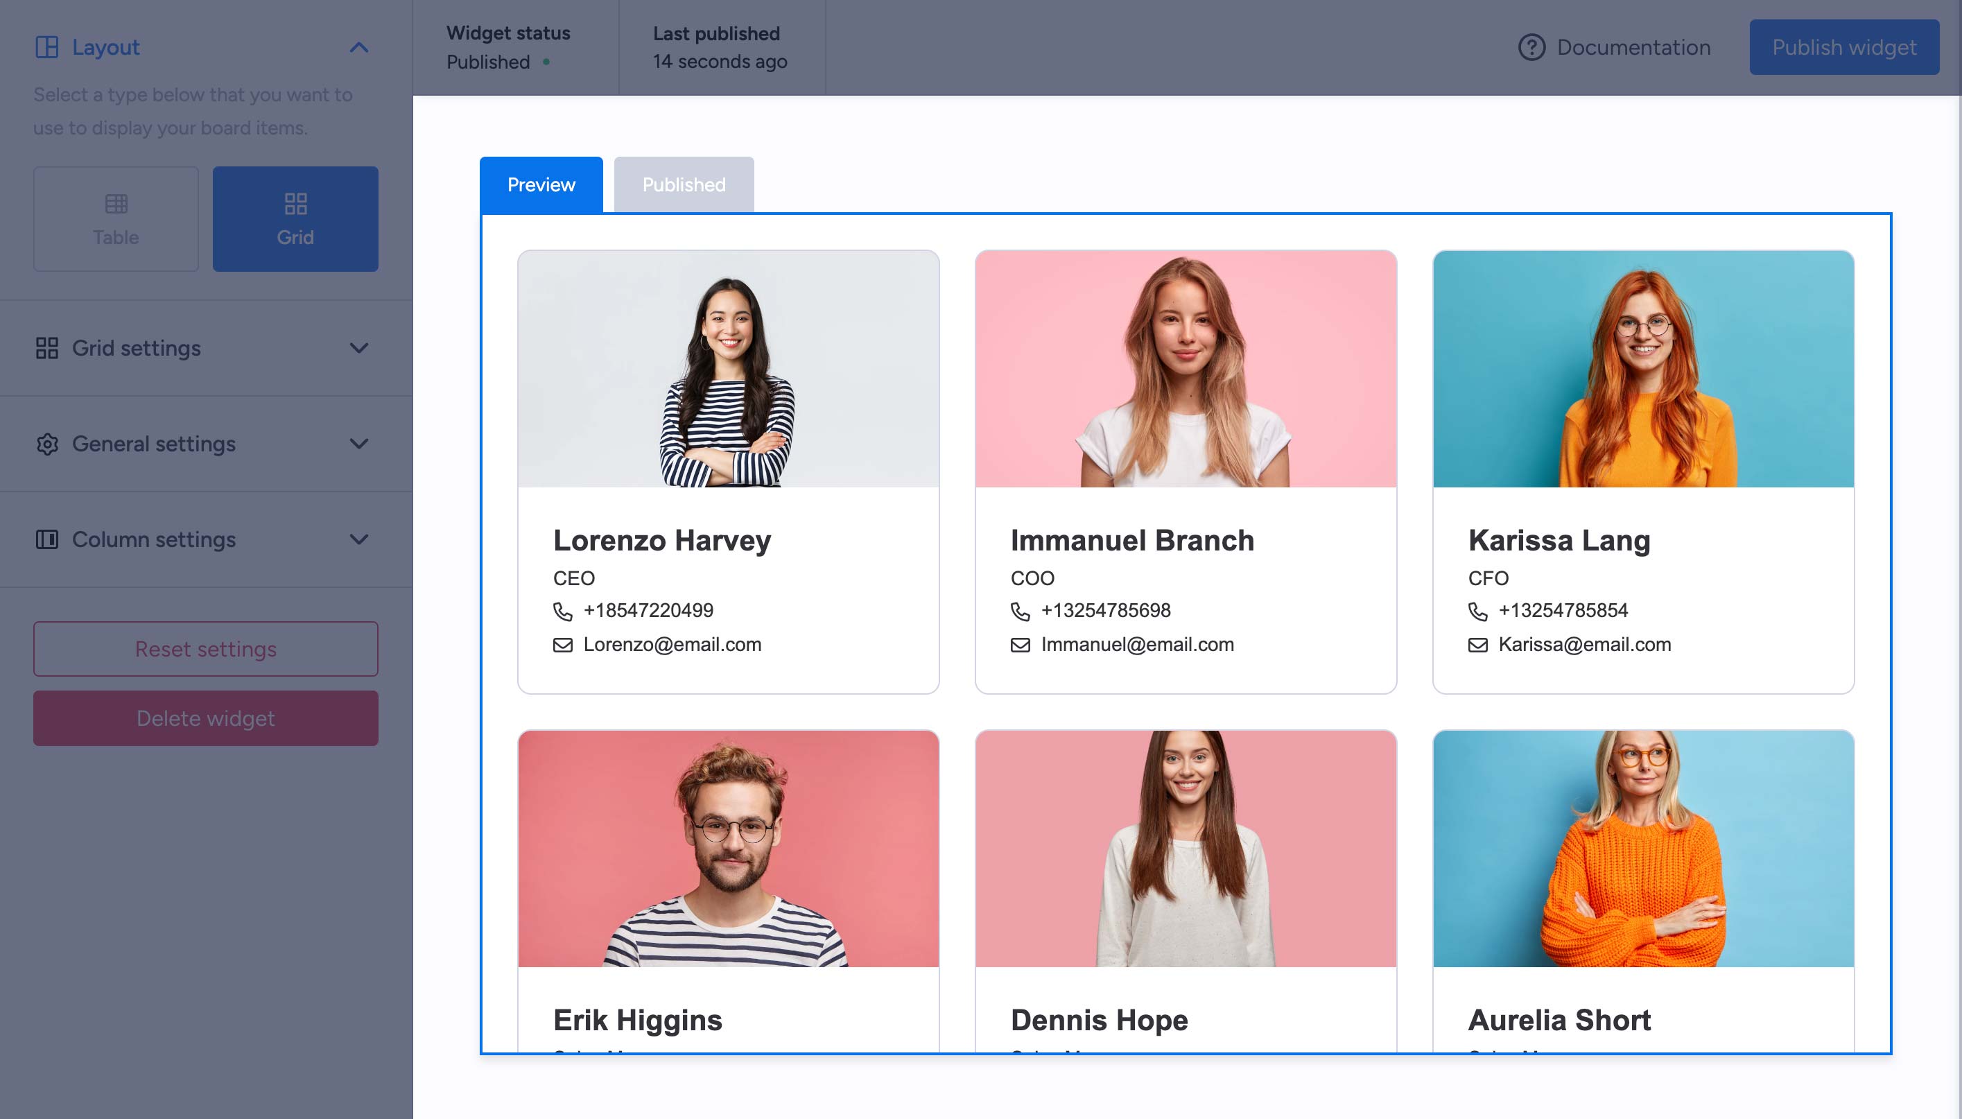Click phone icon on Lorenzo Harvey card
This screenshot has height=1119, width=1962.
click(562, 611)
